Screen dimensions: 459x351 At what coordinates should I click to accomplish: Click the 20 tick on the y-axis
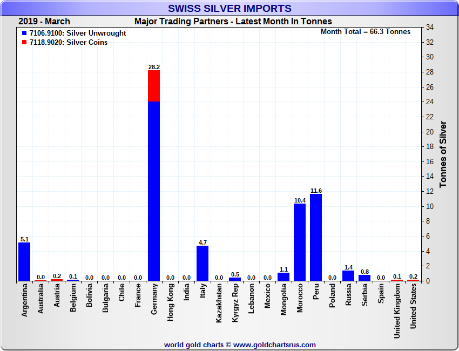430,132
